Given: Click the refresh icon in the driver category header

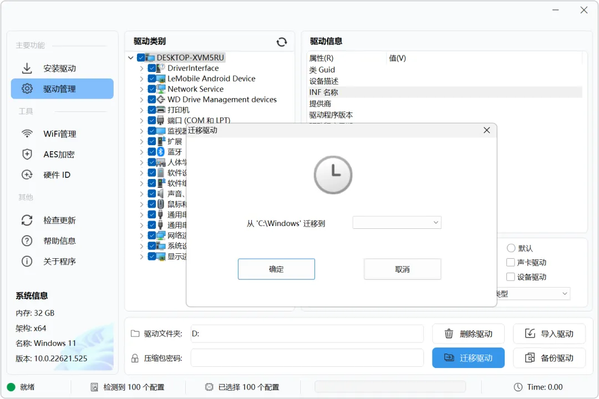Looking at the screenshot, I should (x=282, y=42).
